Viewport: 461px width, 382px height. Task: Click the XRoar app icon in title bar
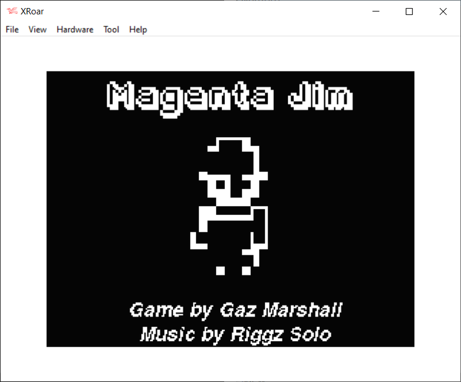[12, 12]
